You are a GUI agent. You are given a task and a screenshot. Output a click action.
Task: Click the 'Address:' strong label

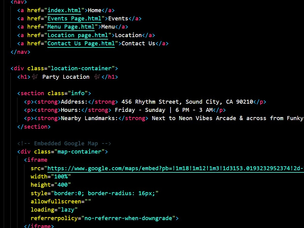pos(74,102)
